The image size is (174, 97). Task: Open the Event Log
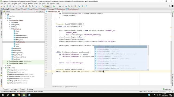[167, 89]
